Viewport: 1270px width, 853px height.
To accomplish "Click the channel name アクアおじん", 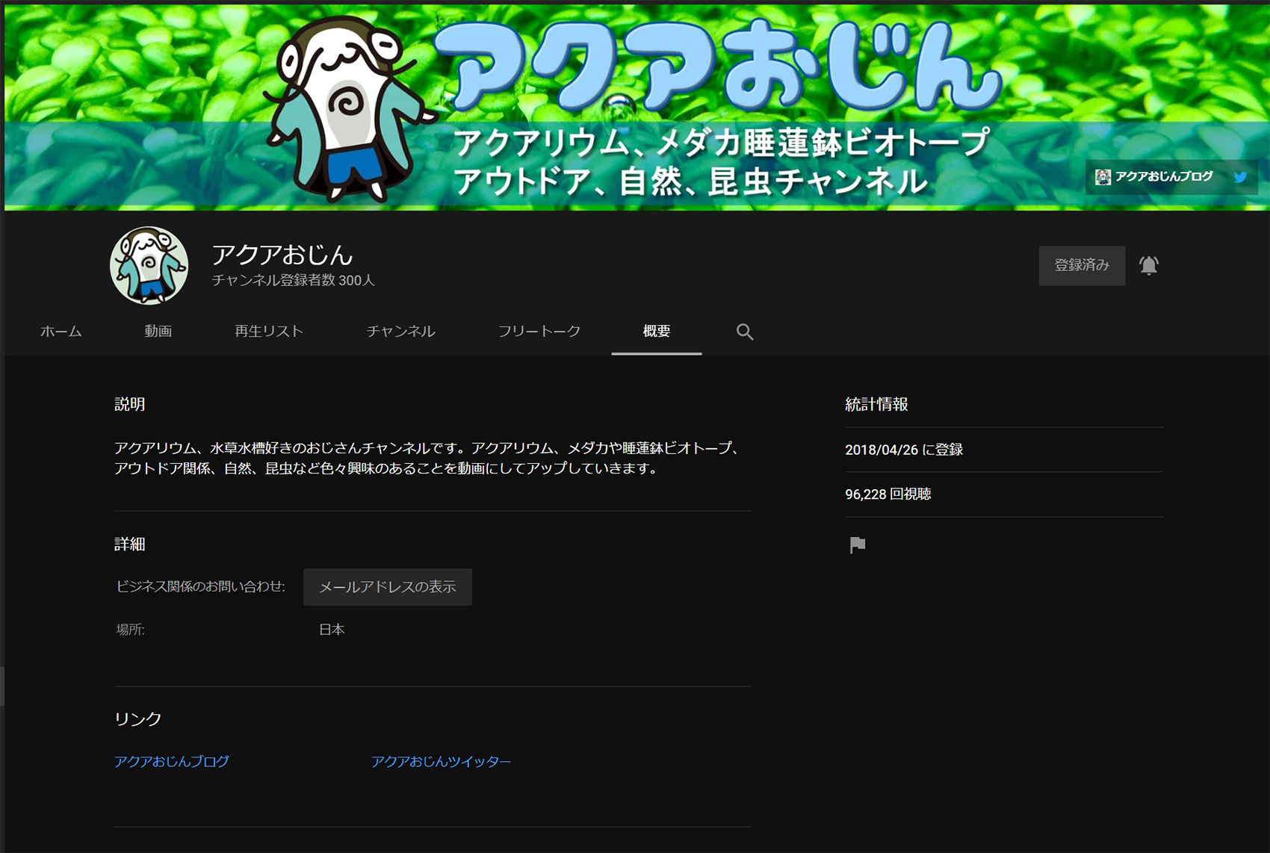I will (282, 255).
